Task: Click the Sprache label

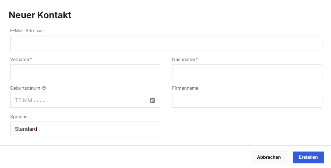Action: click(19, 117)
